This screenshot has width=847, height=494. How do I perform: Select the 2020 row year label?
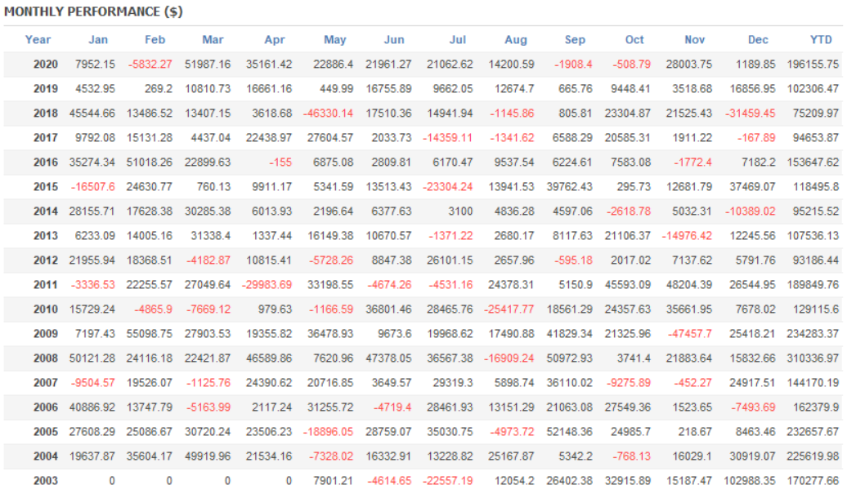pyautogui.click(x=46, y=65)
